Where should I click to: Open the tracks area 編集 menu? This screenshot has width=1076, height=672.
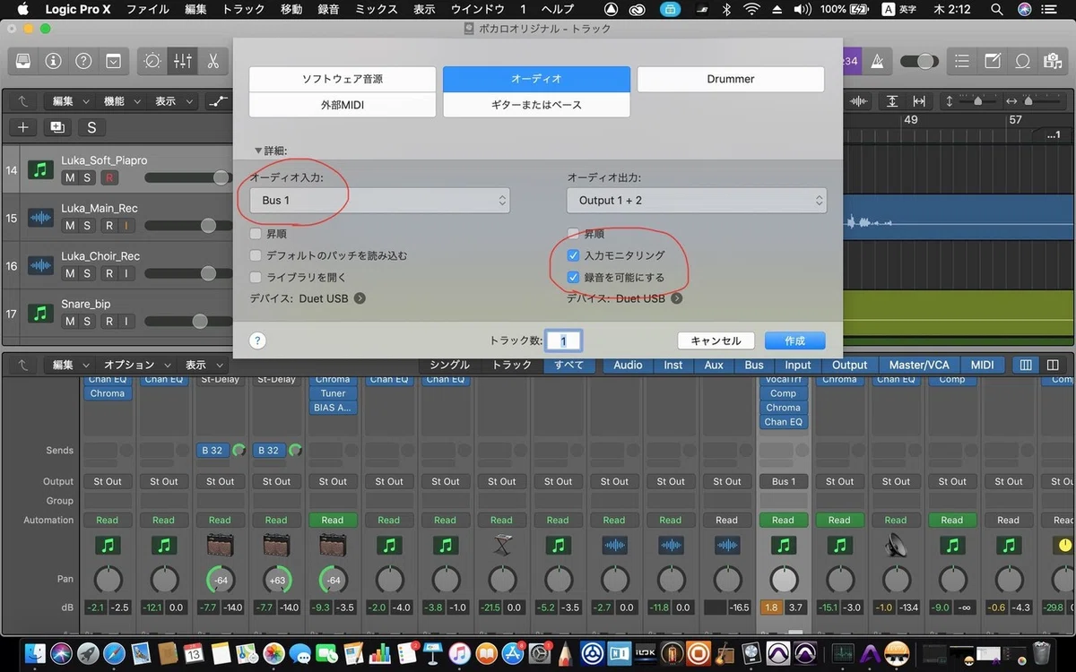pos(70,101)
